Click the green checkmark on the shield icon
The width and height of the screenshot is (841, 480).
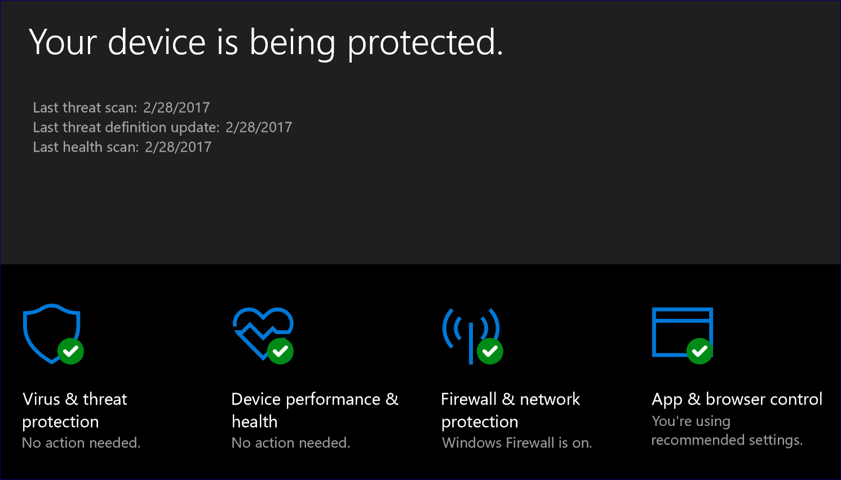[70, 352]
